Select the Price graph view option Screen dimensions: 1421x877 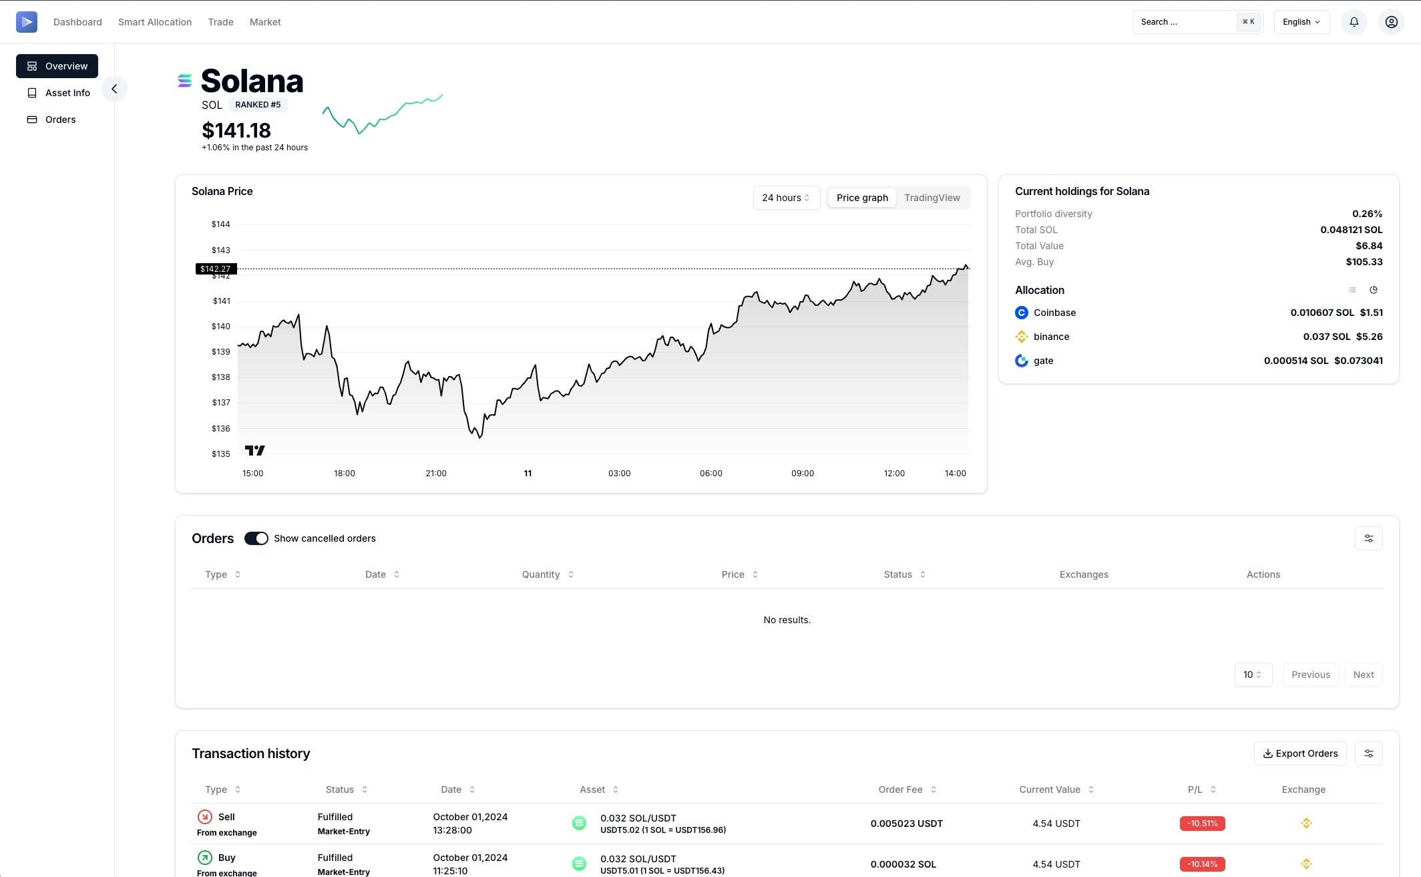[x=861, y=198]
